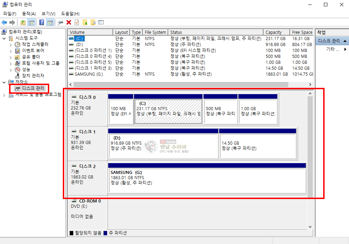Click the Properties checkmark document icon

77,23
